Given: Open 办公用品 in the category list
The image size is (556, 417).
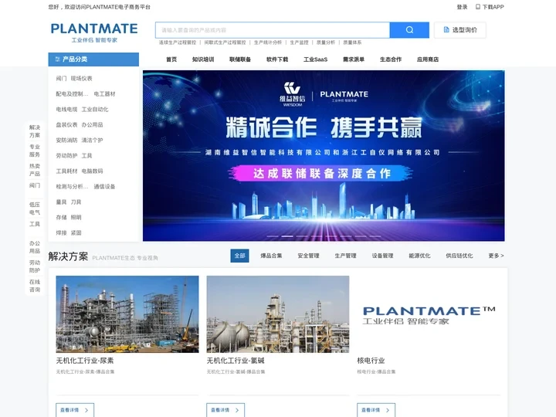Looking at the screenshot, I should [x=92, y=125].
